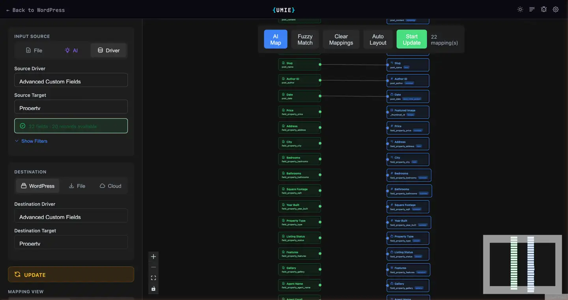Click source Price node output handle
Viewport: 568px width, 300px height.
[320, 112]
